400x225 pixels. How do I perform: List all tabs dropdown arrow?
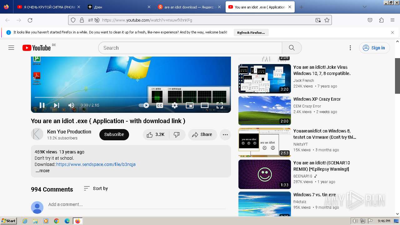pos(364,7)
